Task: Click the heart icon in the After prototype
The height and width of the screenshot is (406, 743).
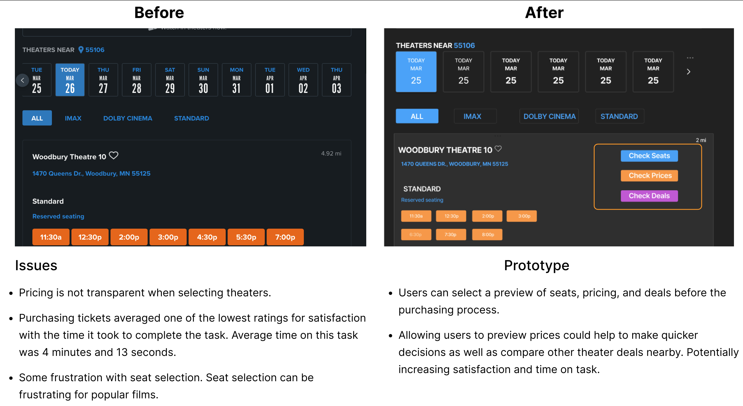Action: click(498, 149)
